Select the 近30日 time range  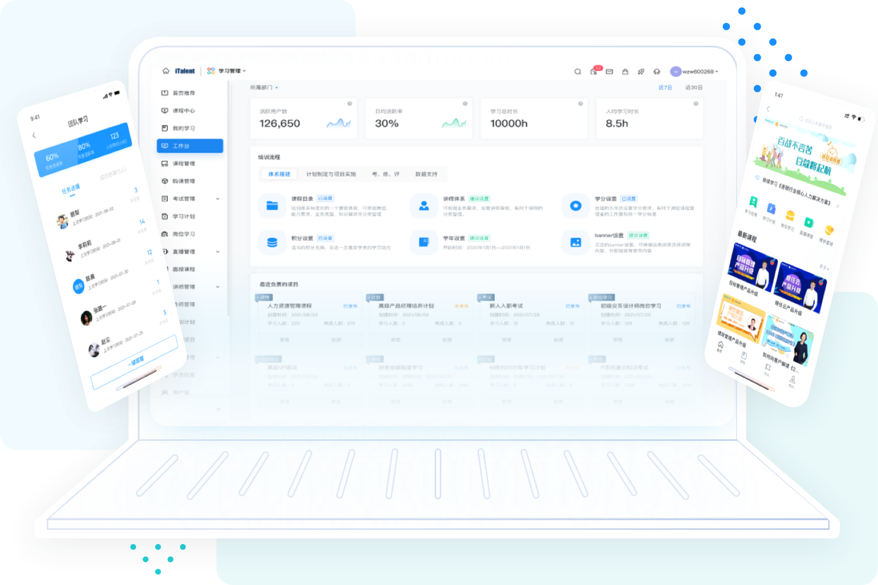(694, 88)
